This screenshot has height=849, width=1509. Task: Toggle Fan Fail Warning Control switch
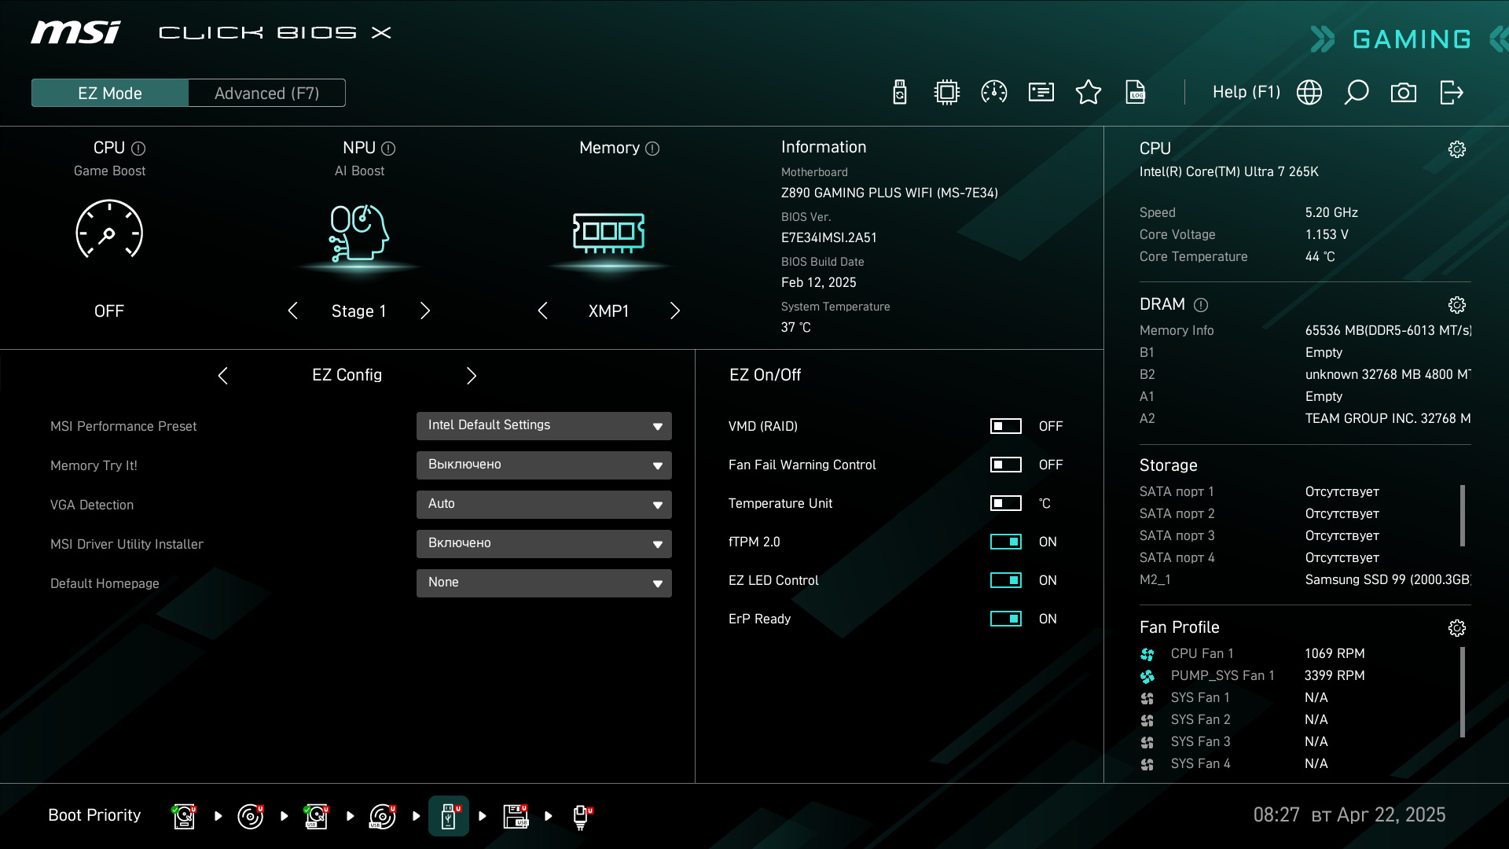1006,465
